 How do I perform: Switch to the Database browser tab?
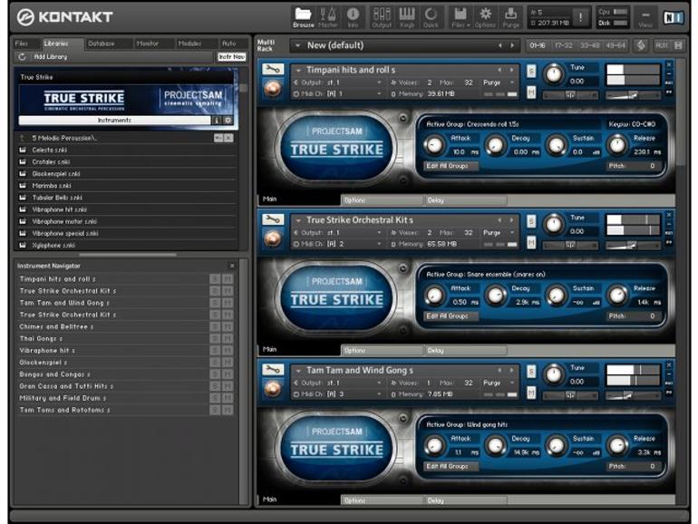click(102, 44)
